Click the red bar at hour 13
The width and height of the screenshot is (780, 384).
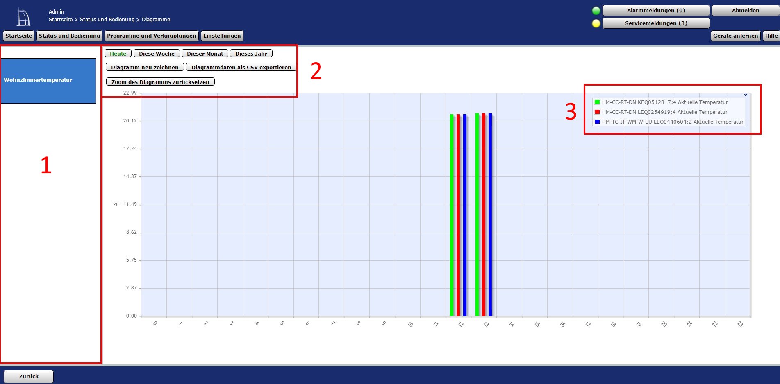(484, 215)
